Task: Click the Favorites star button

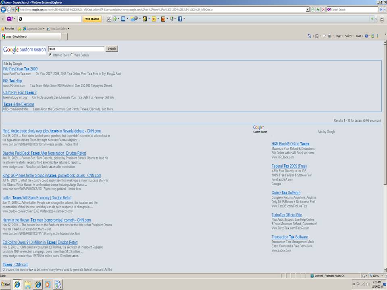Action: [8, 29]
